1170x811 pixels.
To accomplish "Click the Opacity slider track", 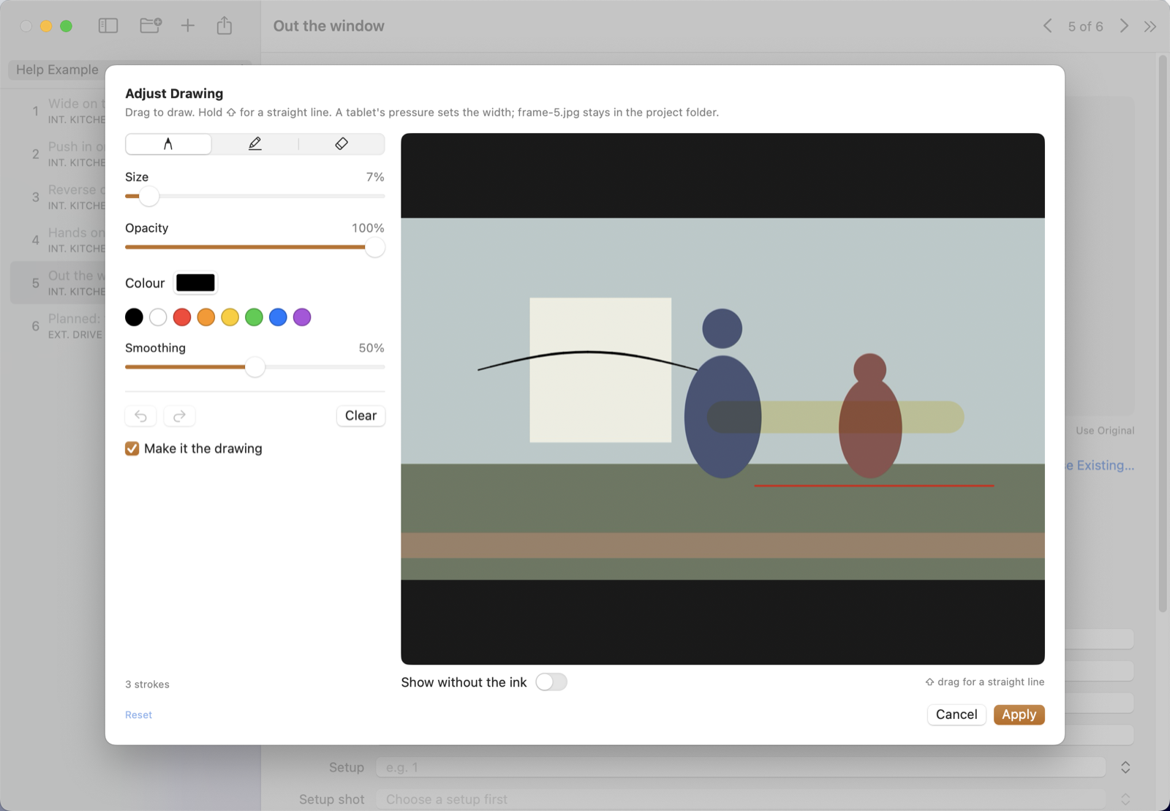I will point(255,247).
